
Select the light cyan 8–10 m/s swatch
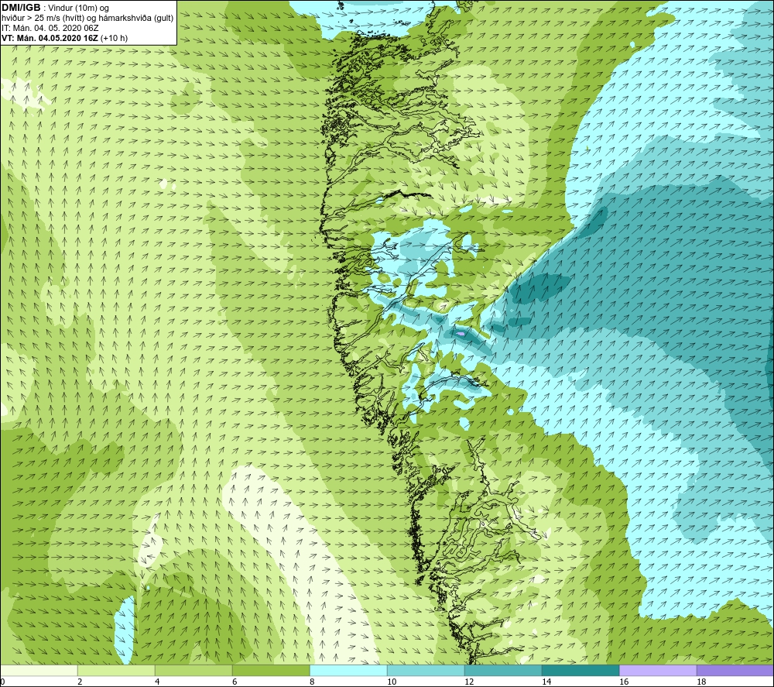(348, 670)
